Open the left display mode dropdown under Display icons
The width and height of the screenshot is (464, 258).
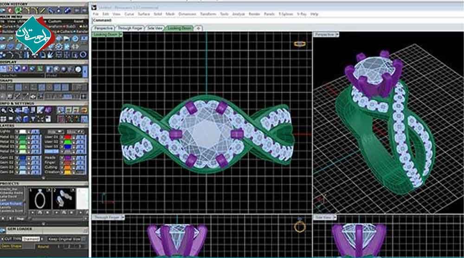[x=22, y=76]
